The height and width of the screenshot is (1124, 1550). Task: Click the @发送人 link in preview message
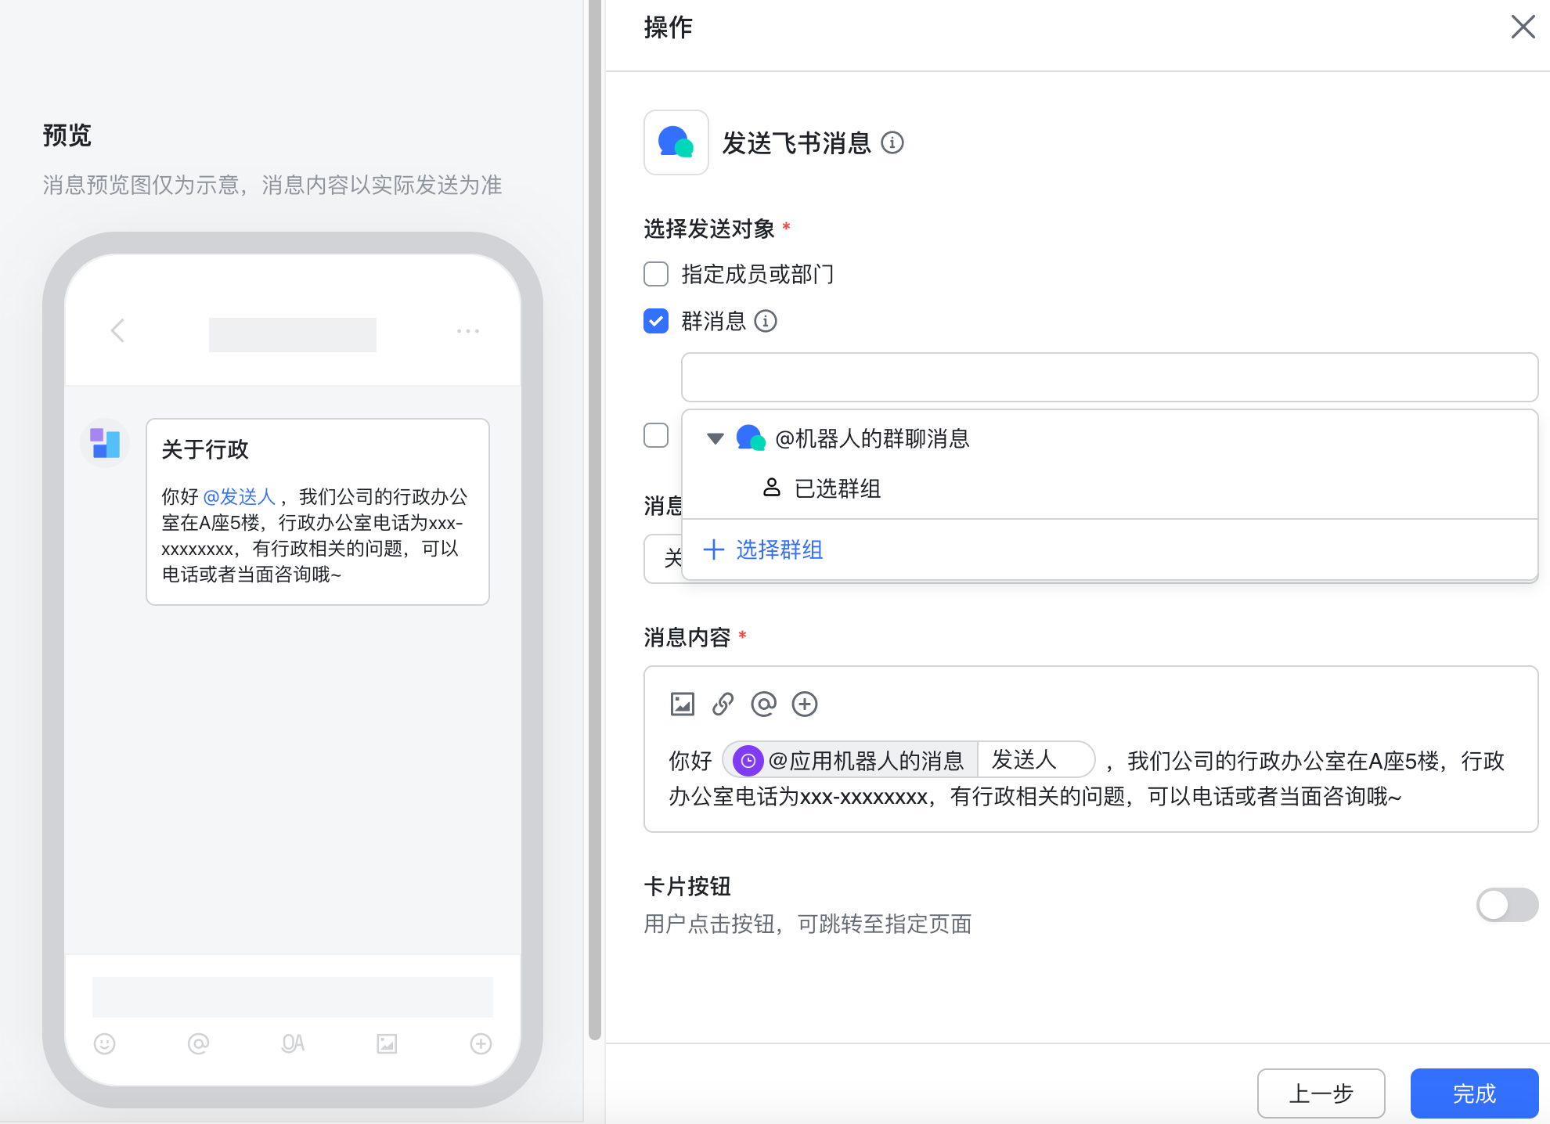(240, 495)
